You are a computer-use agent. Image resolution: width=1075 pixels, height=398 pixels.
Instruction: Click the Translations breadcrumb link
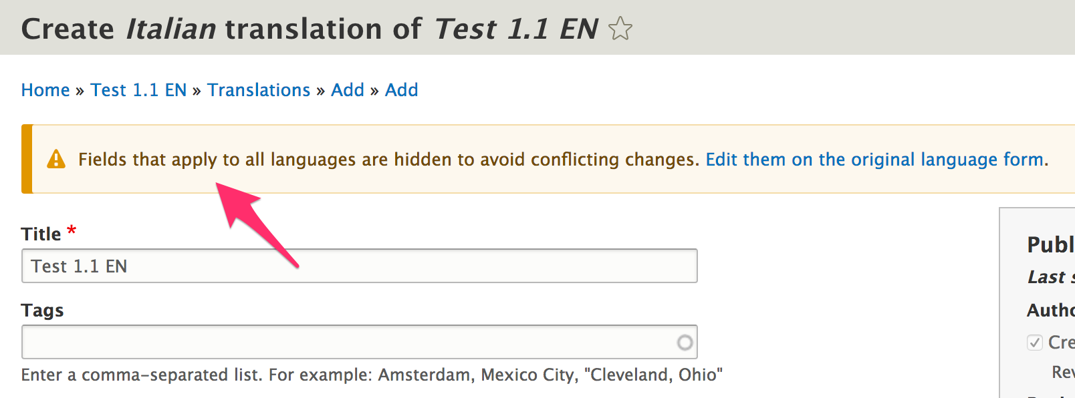click(x=259, y=89)
